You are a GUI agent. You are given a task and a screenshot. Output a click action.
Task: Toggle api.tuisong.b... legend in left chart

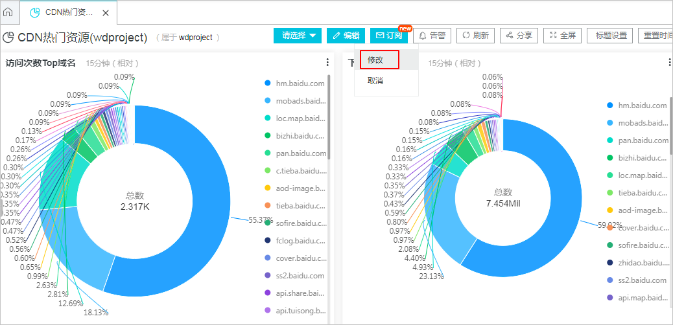tap(296, 310)
